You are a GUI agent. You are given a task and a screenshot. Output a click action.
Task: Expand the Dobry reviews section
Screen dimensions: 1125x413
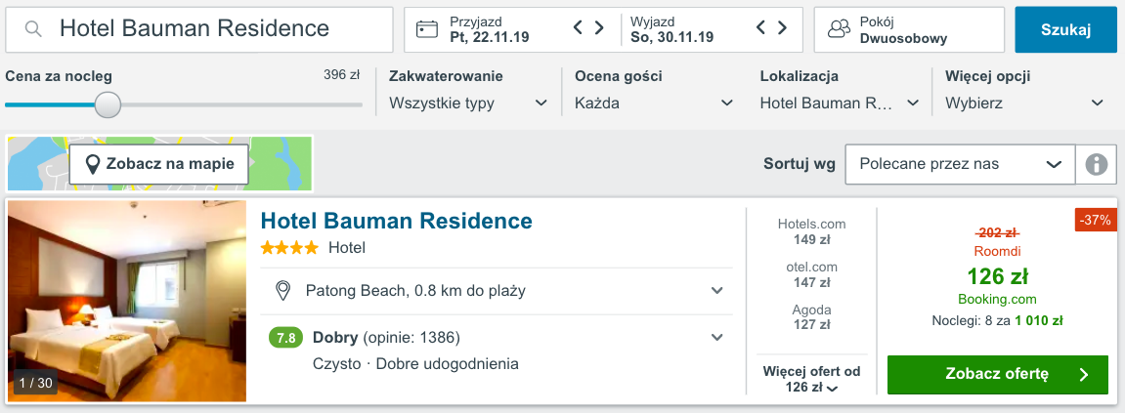click(716, 337)
